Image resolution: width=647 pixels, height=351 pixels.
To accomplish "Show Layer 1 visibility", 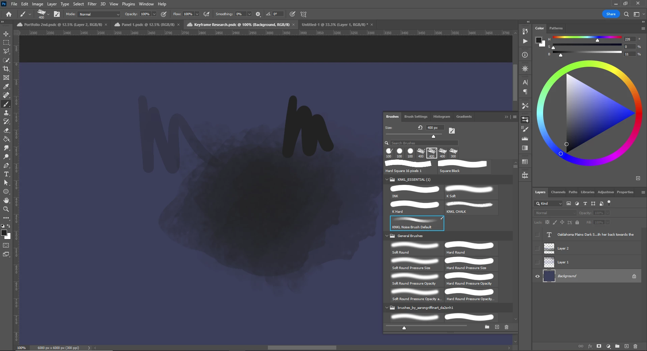I will pyautogui.click(x=537, y=262).
